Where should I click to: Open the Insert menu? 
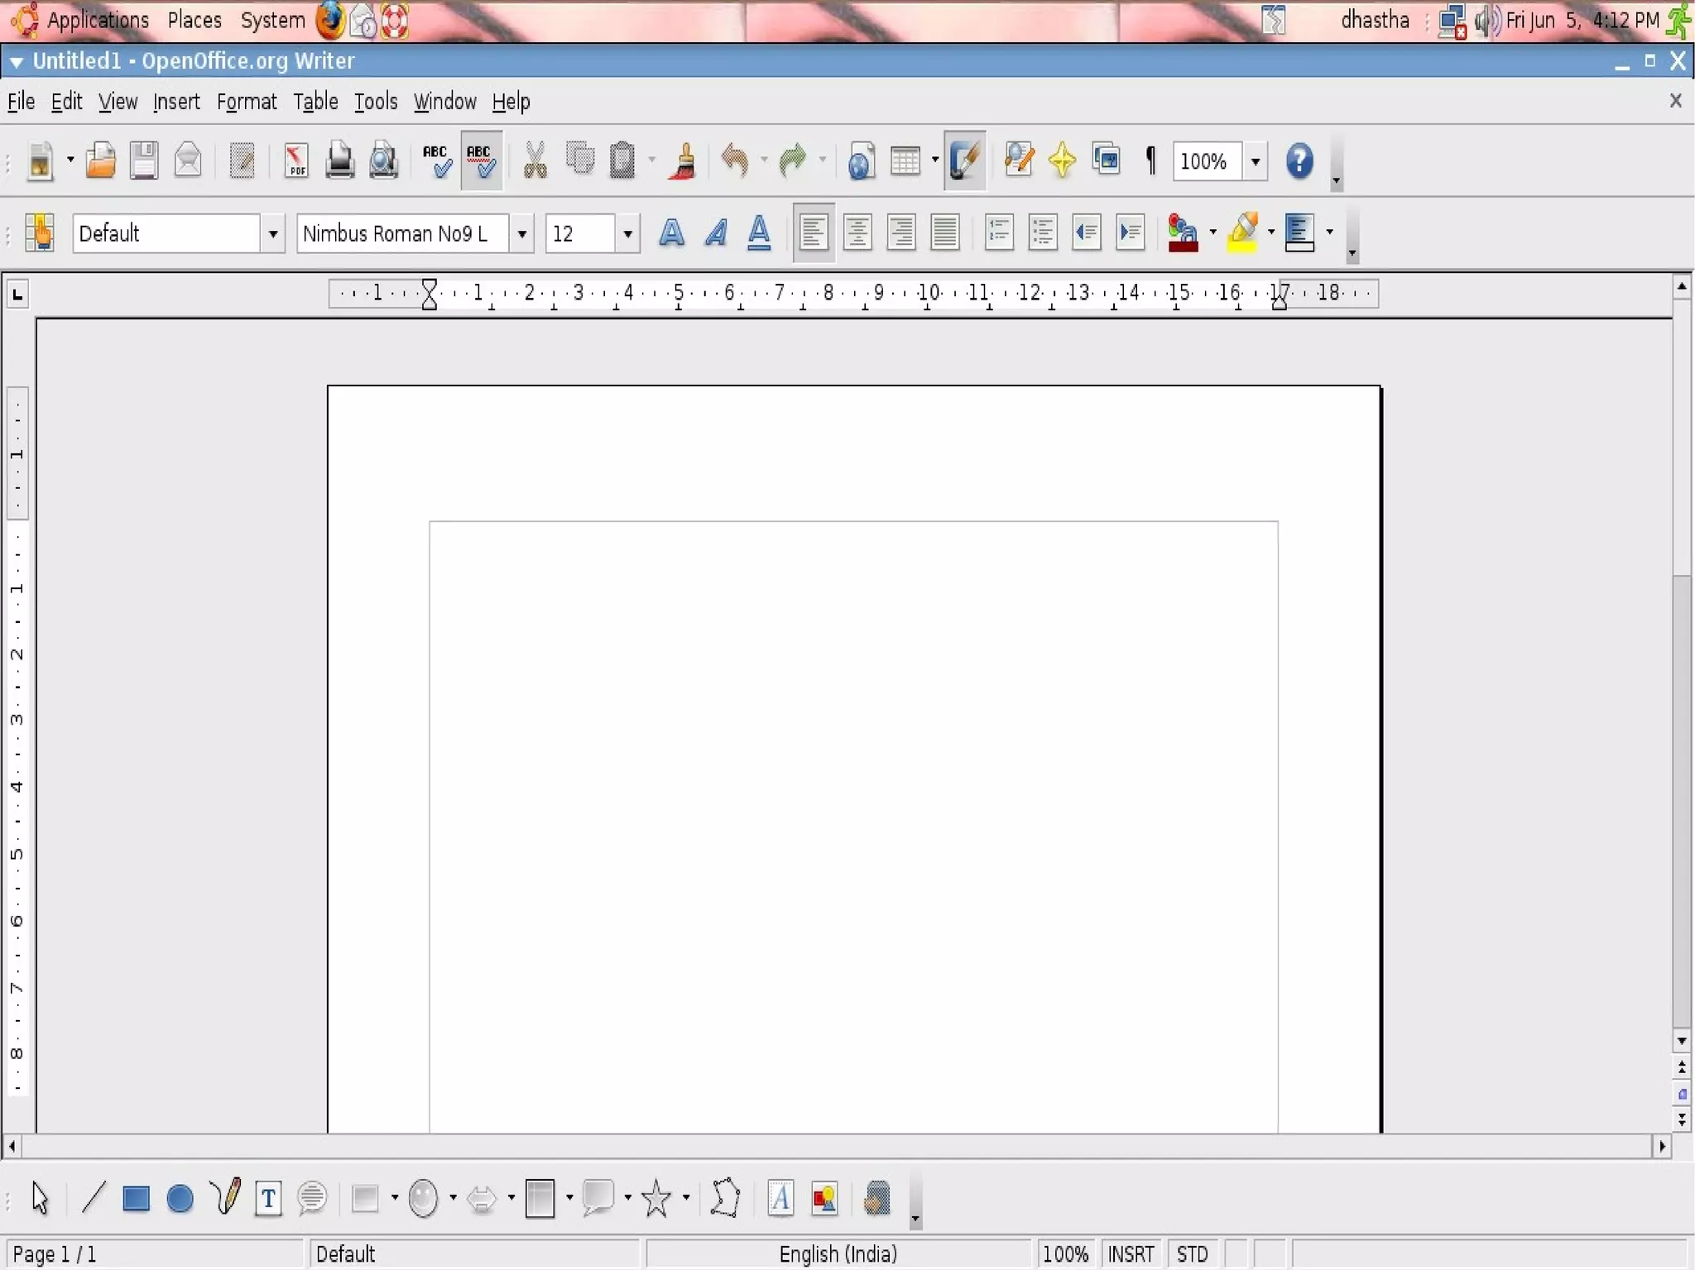[x=176, y=102]
